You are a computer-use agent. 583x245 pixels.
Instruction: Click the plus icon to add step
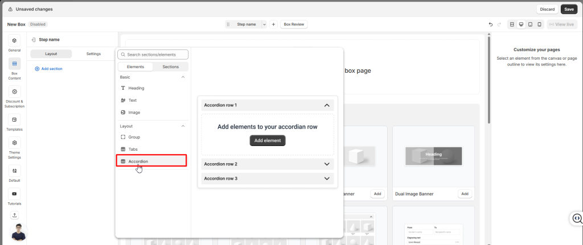tap(273, 24)
